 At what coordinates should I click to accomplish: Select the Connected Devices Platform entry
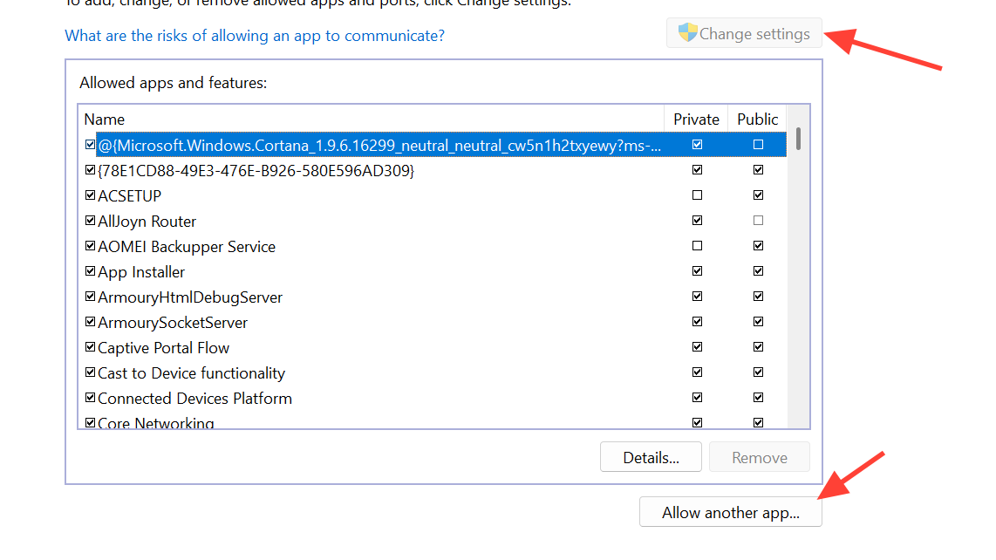tap(194, 399)
